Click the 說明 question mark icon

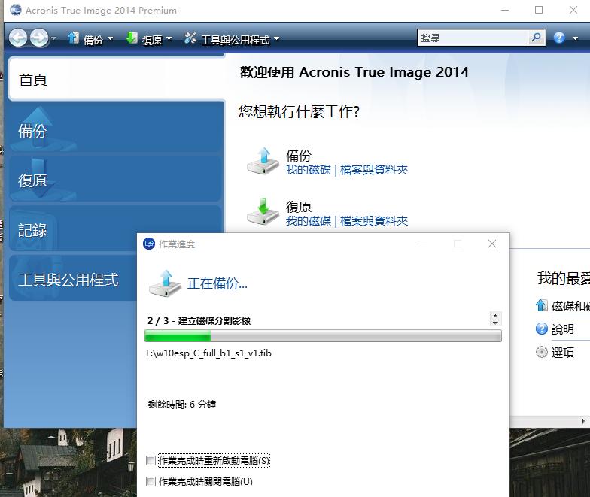click(x=542, y=329)
